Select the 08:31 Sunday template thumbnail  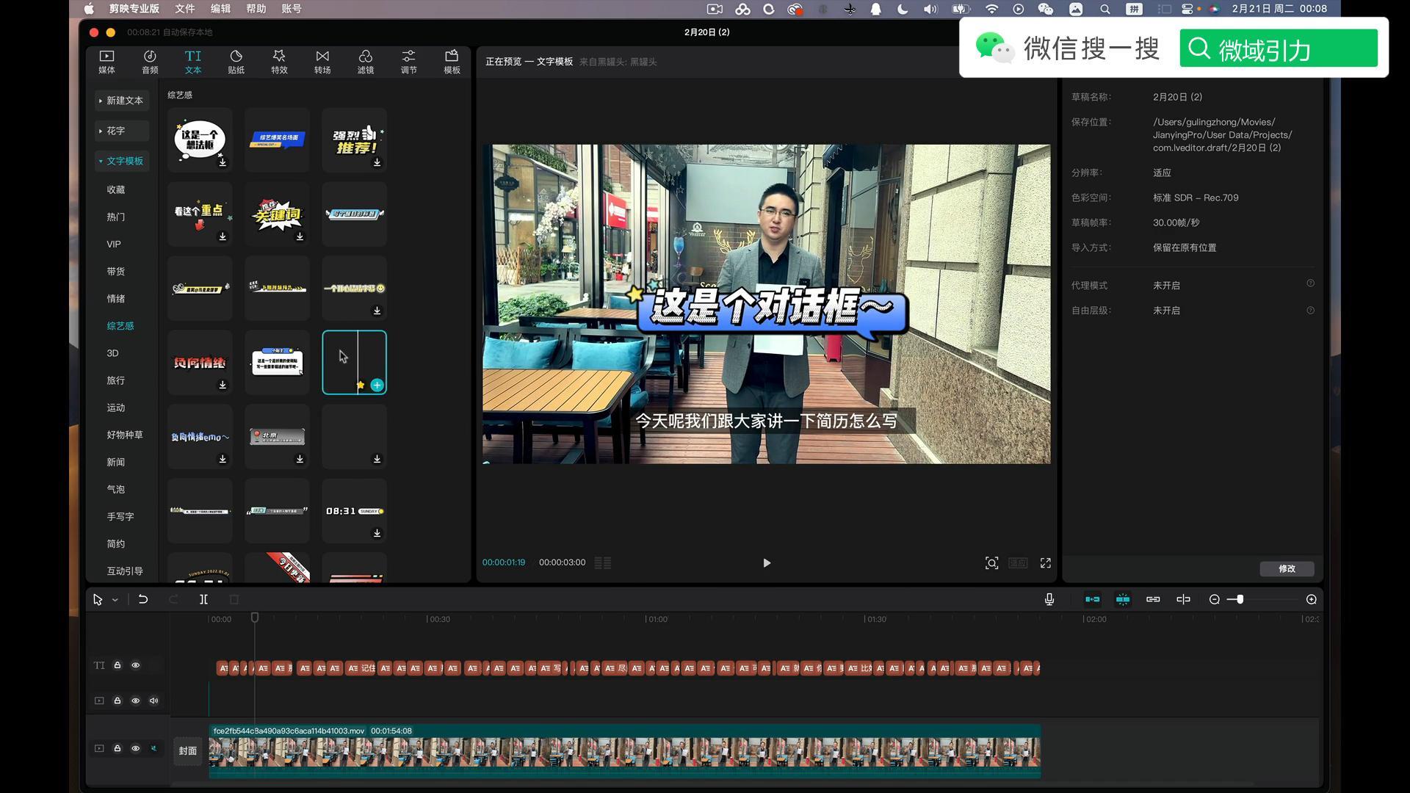coord(355,510)
